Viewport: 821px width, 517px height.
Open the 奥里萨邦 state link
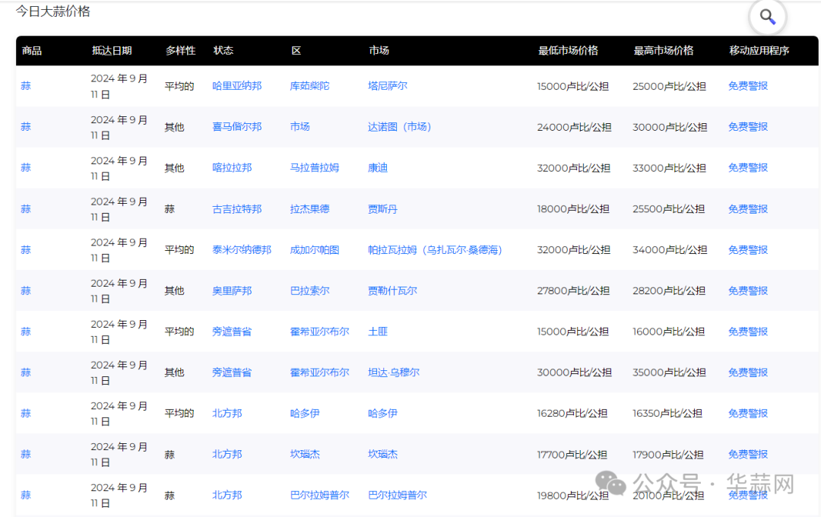click(232, 291)
